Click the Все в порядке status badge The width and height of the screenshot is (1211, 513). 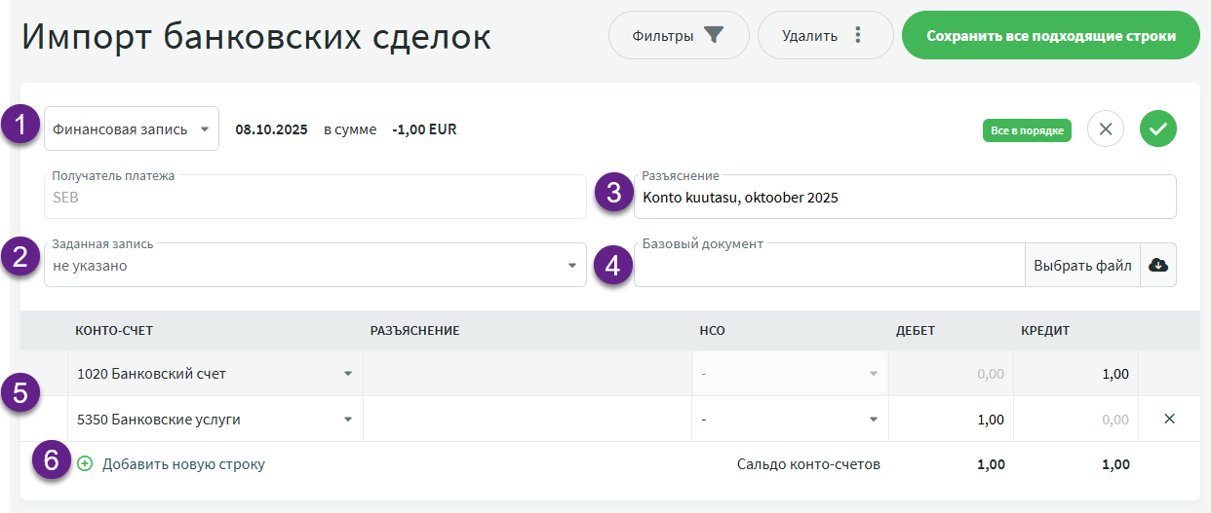(x=1026, y=130)
